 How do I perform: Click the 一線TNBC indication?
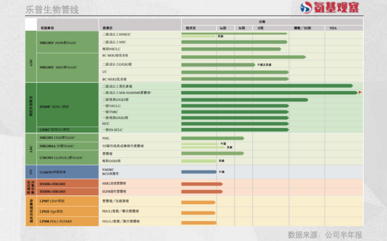(x=110, y=112)
